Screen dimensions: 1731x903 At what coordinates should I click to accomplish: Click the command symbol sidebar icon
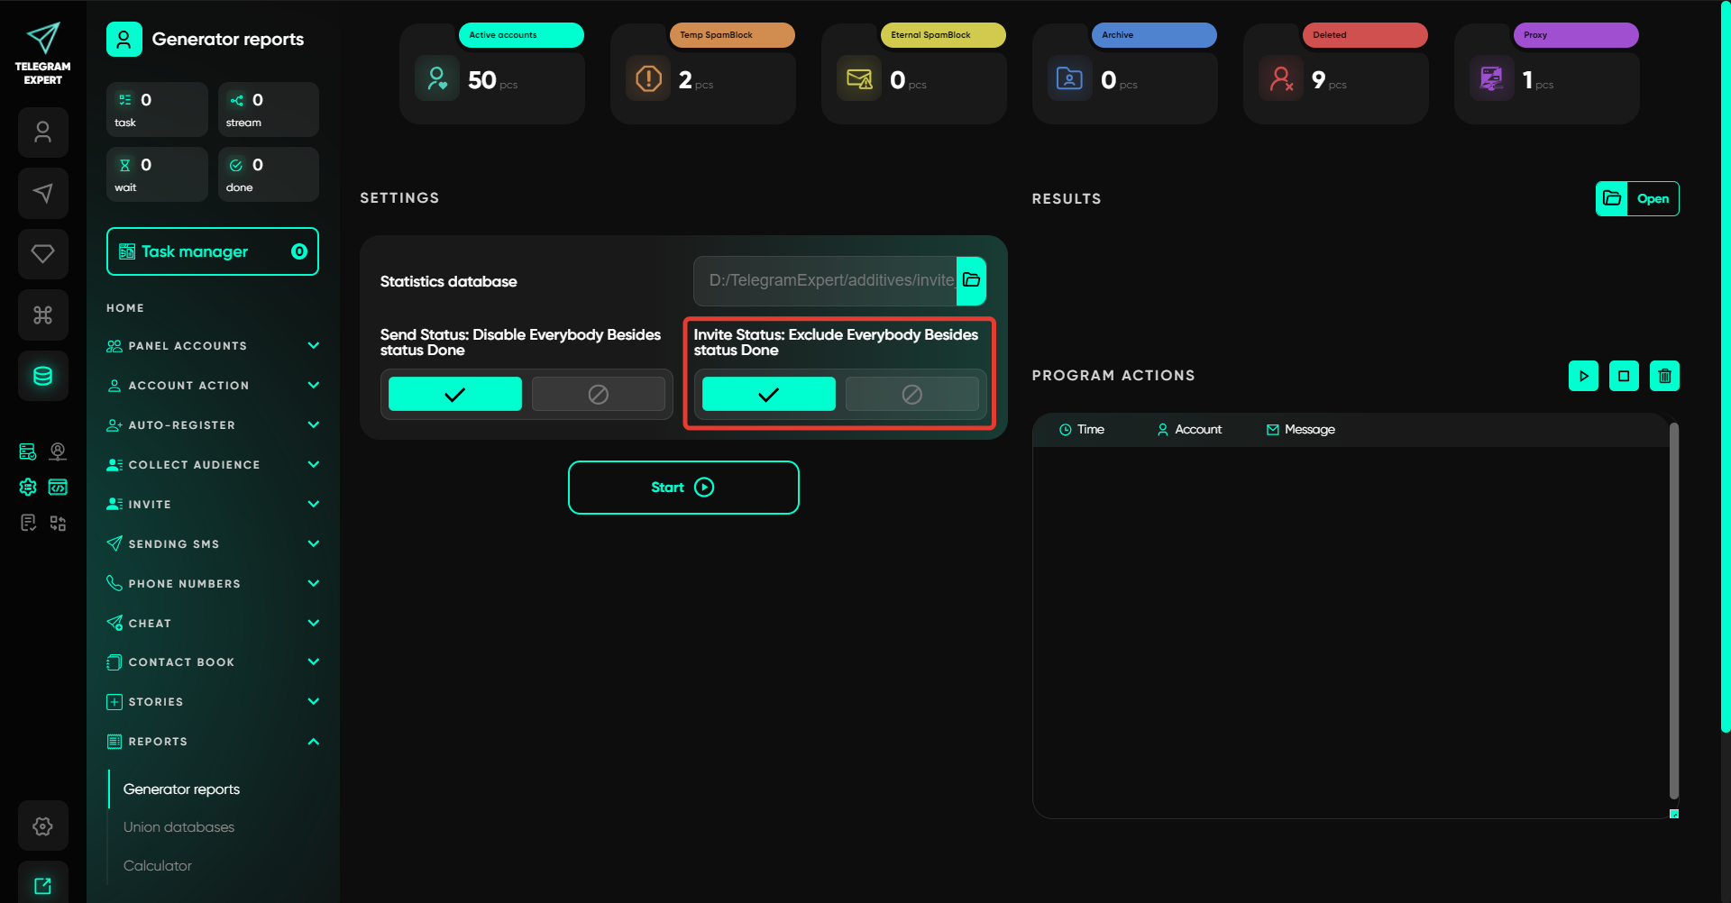(42, 315)
